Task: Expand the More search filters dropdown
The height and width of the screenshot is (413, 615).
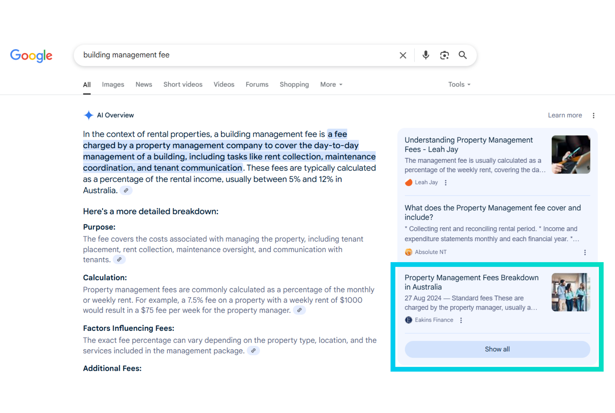Action: tap(331, 85)
